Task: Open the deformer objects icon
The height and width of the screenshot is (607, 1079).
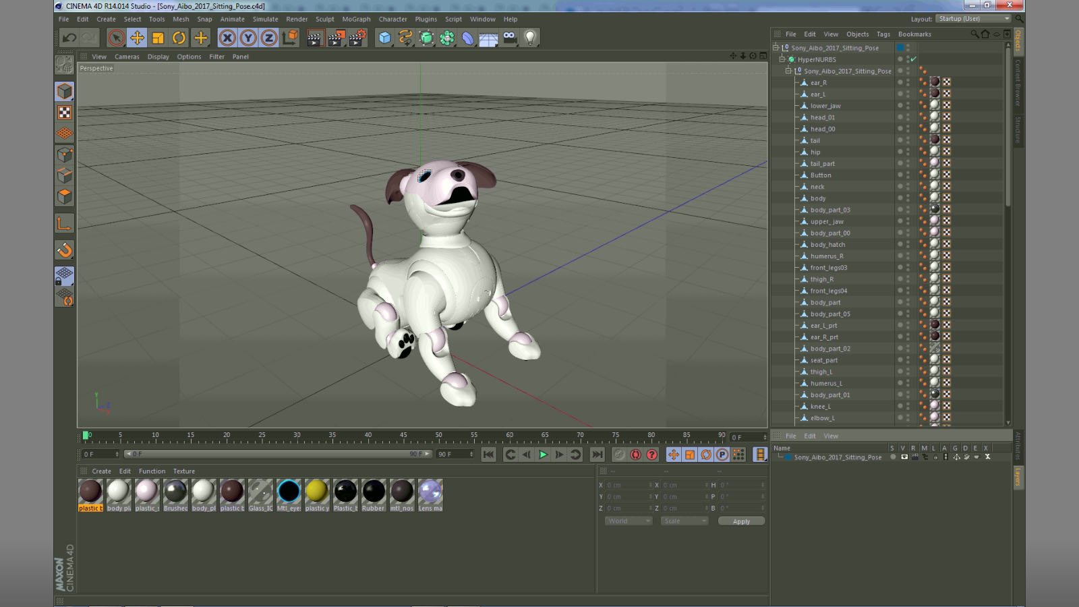Action: tap(468, 38)
